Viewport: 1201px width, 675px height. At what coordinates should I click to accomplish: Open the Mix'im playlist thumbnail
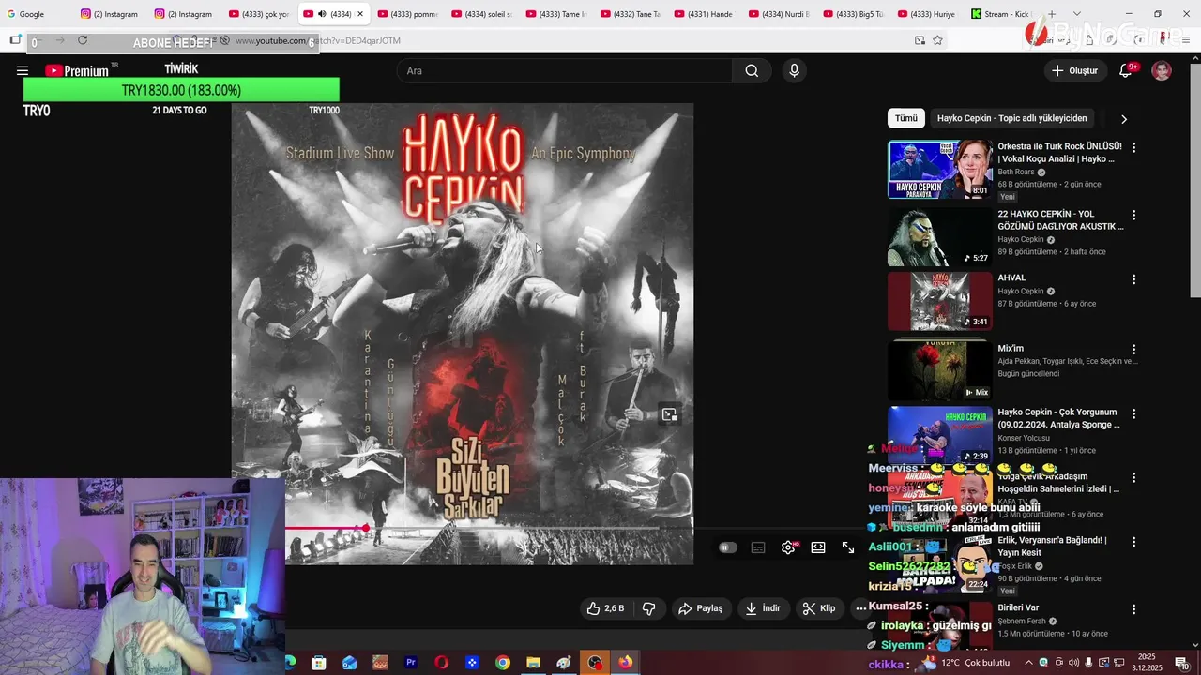tap(940, 368)
